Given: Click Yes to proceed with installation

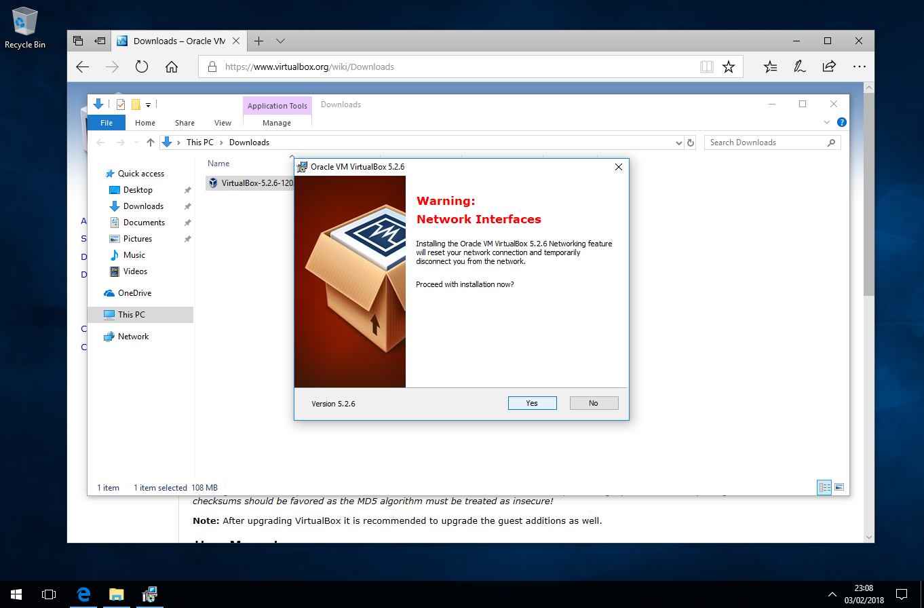Looking at the screenshot, I should [532, 403].
